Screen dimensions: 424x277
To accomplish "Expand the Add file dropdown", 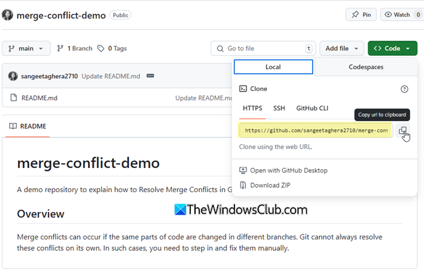I will [342, 48].
